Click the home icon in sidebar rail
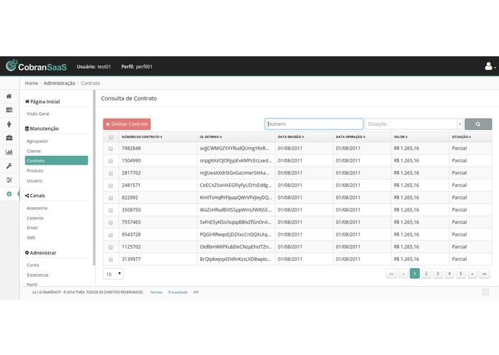 point(9,96)
